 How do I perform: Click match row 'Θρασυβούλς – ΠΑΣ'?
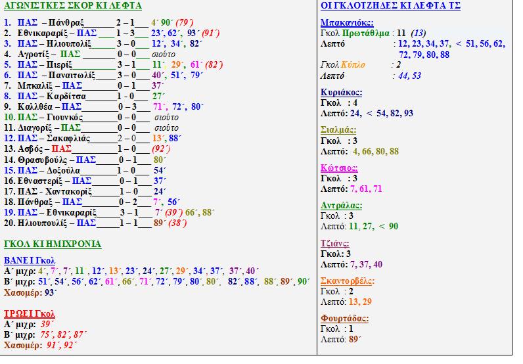pos(85,160)
